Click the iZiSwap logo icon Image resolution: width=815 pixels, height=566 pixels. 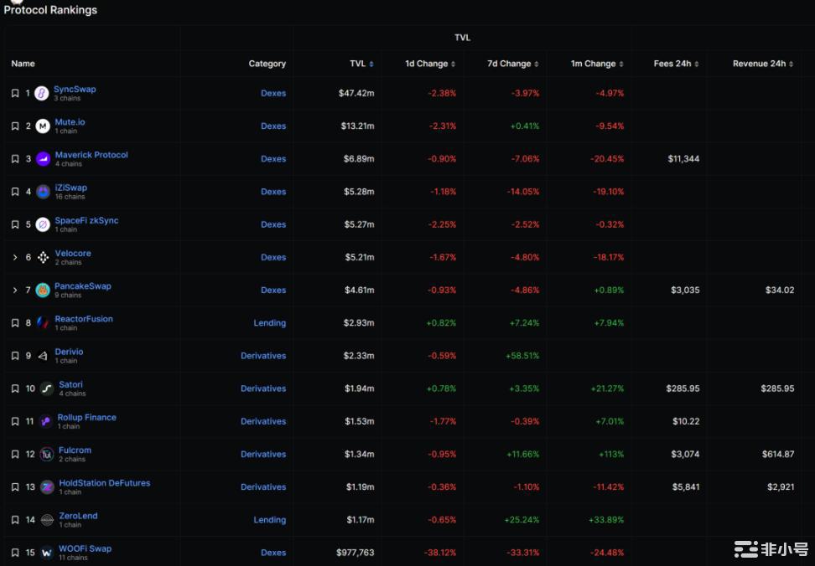(x=43, y=192)
